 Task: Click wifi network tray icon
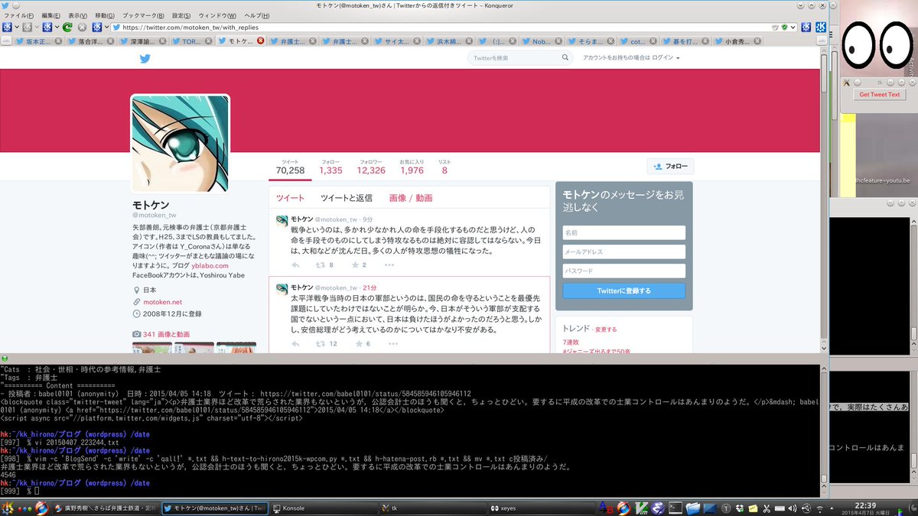point(819,508)
